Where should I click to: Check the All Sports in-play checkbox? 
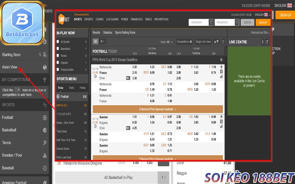coord(58,42)
